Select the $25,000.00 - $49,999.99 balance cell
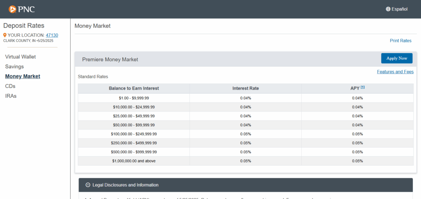The image size is (421, 199). pos(134,116)
